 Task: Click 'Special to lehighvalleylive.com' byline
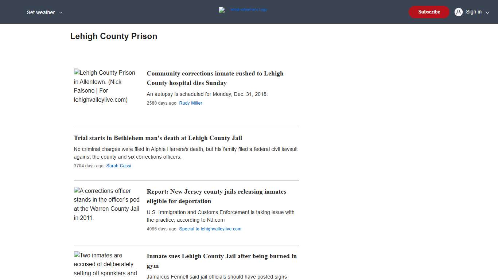tap(210, 229)
